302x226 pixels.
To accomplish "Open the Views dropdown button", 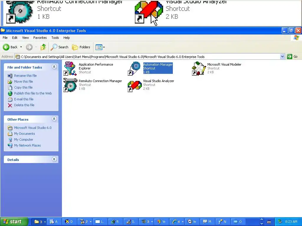I will (x=100, y=47).
